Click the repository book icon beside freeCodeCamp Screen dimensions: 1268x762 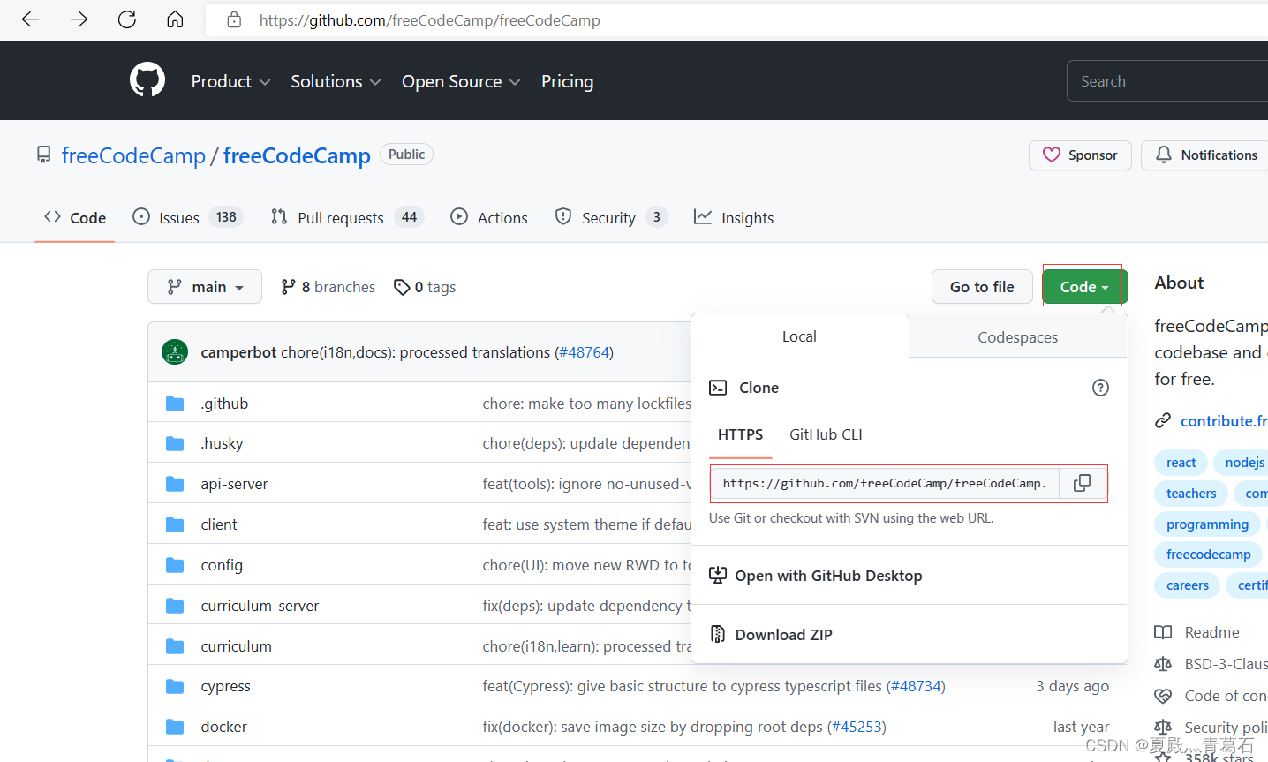click(x=43, y=155)
